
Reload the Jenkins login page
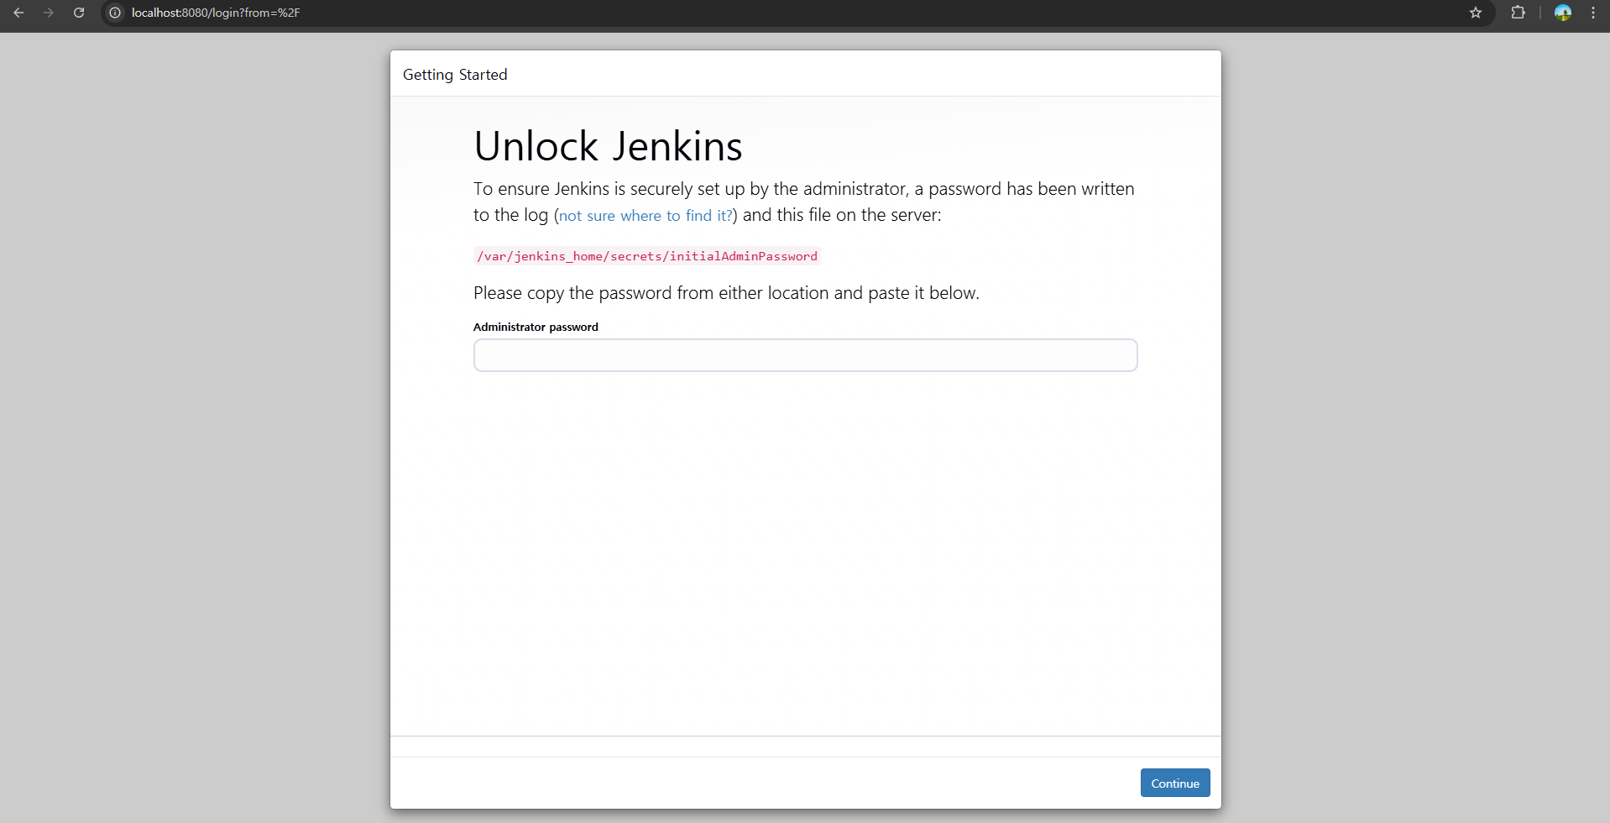[79, 13]
